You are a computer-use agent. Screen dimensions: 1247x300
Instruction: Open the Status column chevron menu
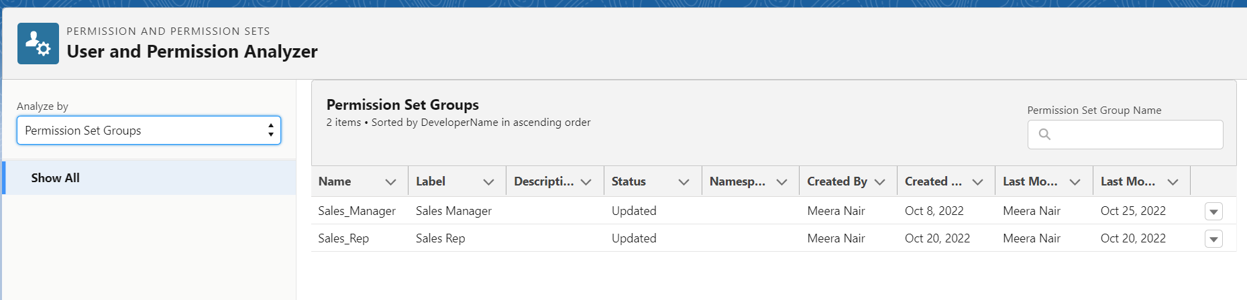[684, 182]
